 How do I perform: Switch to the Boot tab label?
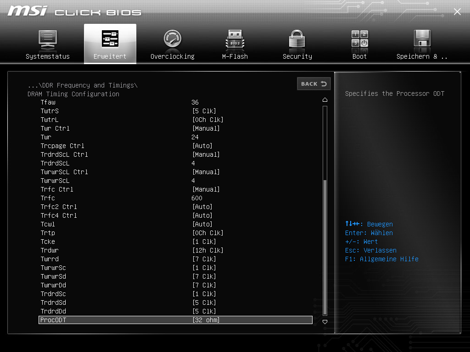(359, 56)
